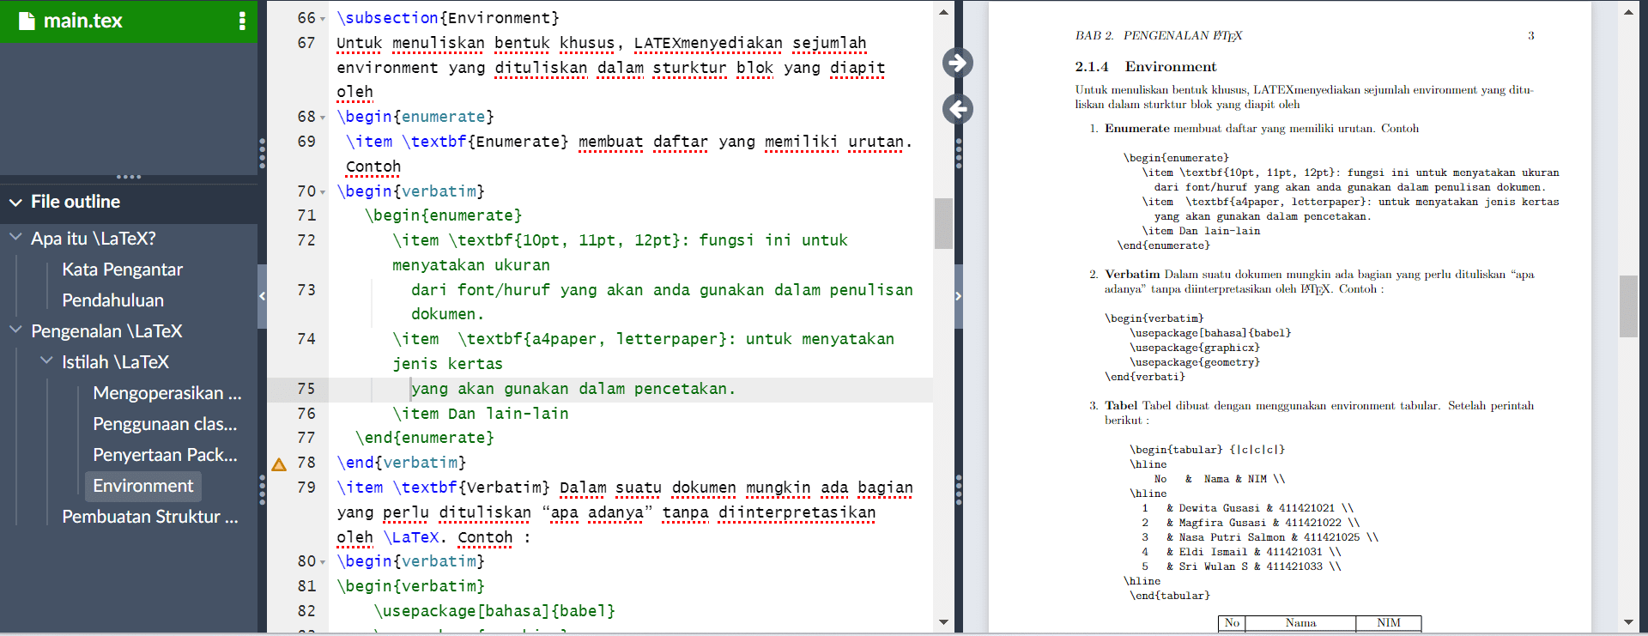Click the PDF preview scrollbar thumb
The width and height of the screenshot is (1648, 636).
tap(1628, 306)
